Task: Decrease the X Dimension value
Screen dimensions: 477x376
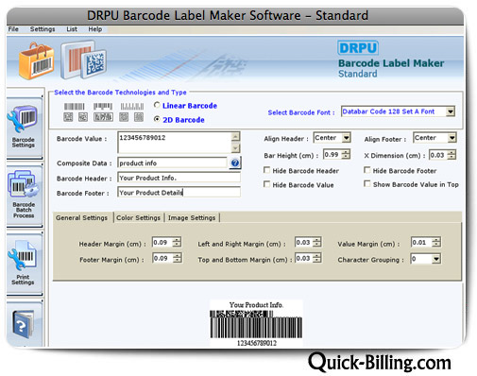Action: 451,157
